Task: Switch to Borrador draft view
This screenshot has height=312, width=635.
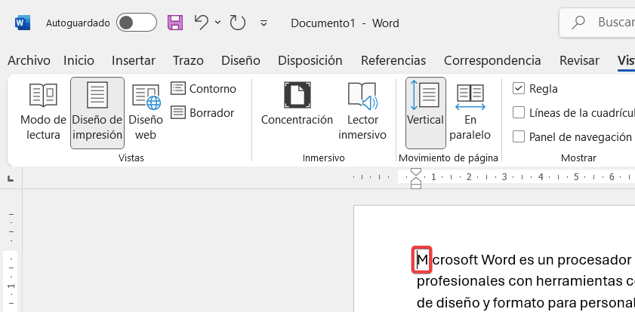Action: 202,113
